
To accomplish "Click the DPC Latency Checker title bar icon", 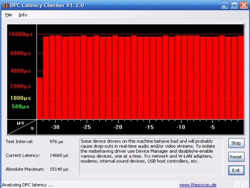I will click(x=5, y=5).
